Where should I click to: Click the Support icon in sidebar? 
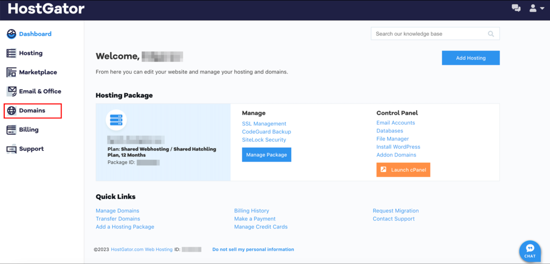coord(11,149)
